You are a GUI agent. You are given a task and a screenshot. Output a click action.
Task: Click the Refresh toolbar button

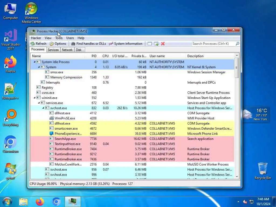pyautogui.click(x=38, y=44)
